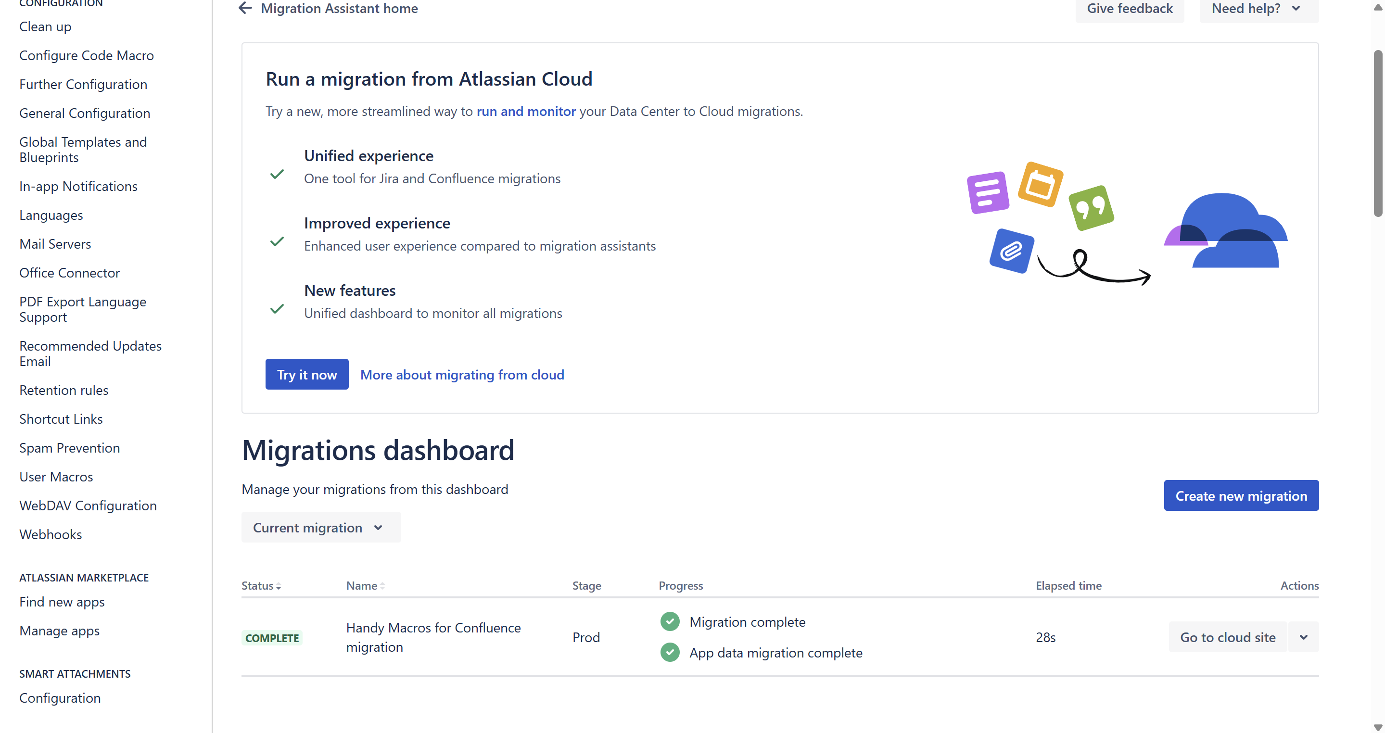Expand actions chevron beside Go to cloud site

1303,637
